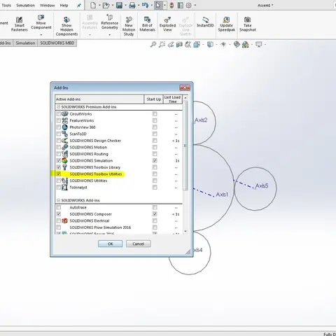Start a New Motion Study
The height and width of the screenshot is (336, 336).
pyautogui.click(x=129, y=26)
